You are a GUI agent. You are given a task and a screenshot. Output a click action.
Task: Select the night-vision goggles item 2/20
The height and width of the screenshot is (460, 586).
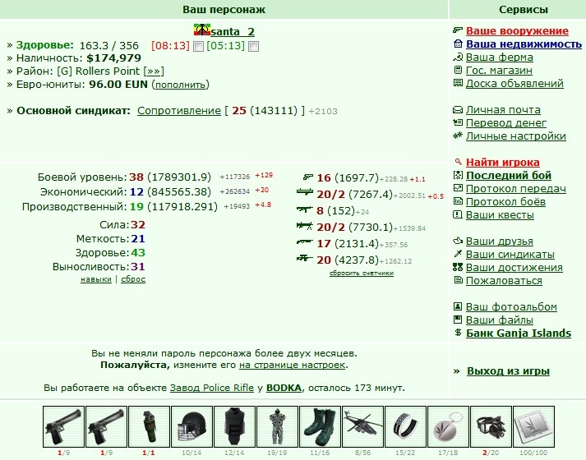[491, 427]
